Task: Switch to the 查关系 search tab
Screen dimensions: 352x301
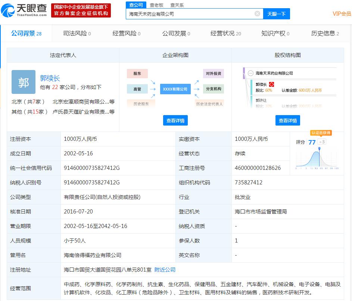Action: tap(177, 5)
